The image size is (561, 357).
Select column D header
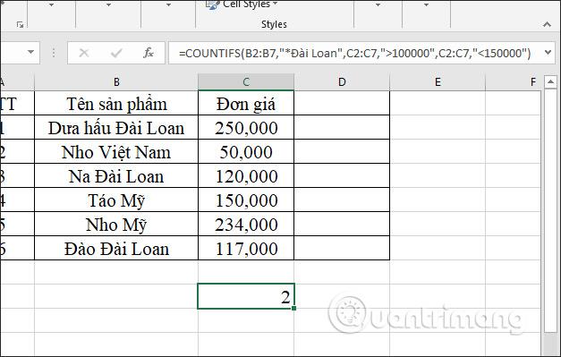pos(342,82)
